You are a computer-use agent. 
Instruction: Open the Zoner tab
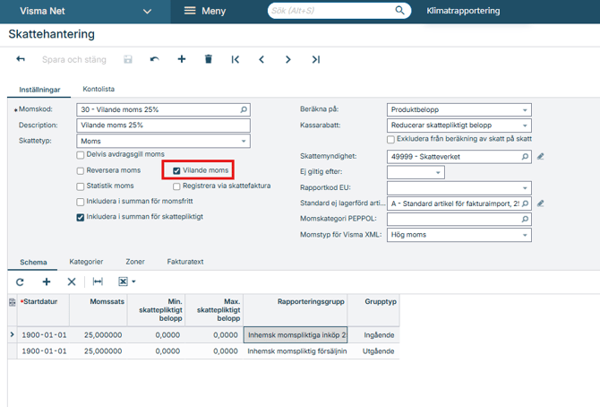135,262
